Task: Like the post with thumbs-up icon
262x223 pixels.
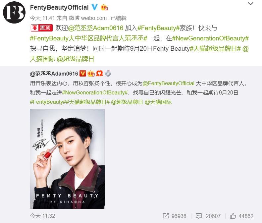Action: click(233, 216)
